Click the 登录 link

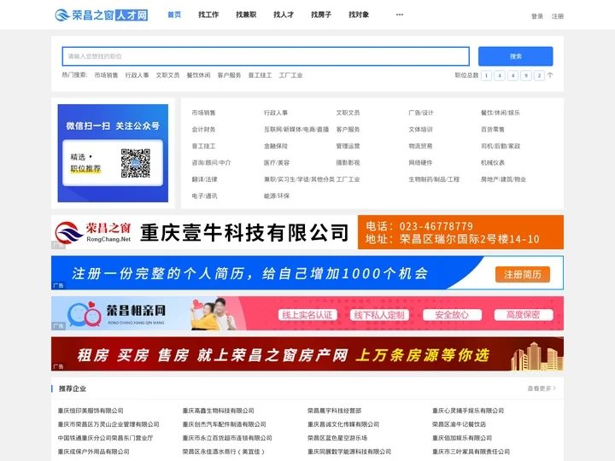[537, 16]
